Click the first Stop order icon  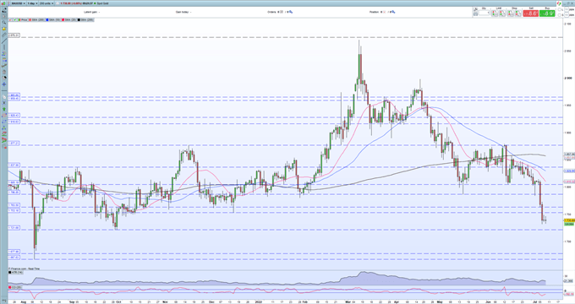pos(511,14)
